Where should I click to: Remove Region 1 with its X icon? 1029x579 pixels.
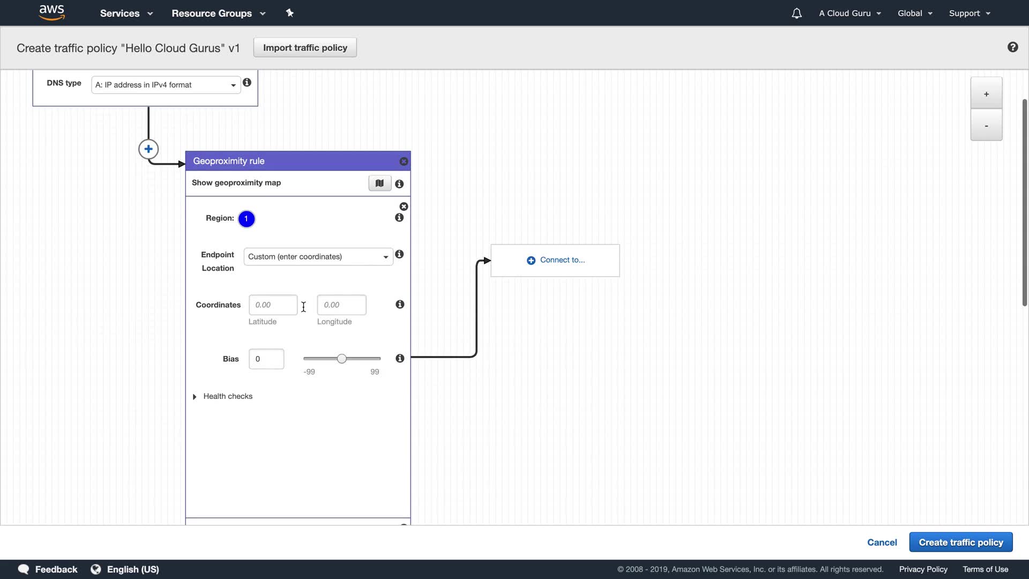pyautogui.click(x=404, y=206)
